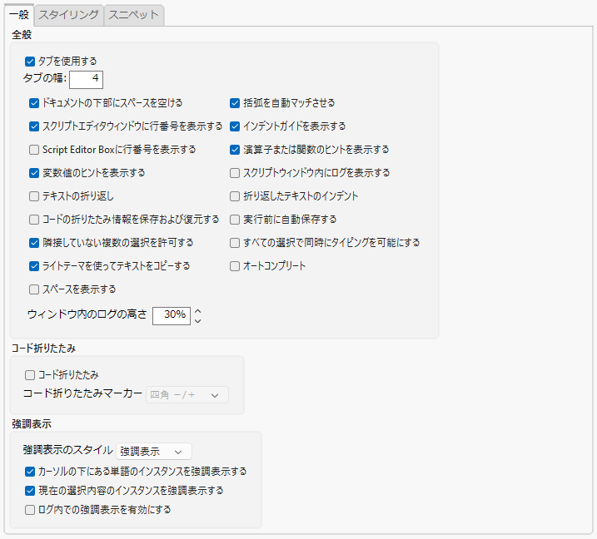Screen dimensions: 597x539
Task: Click the タブの幅 input field
Action: (86, 79)
